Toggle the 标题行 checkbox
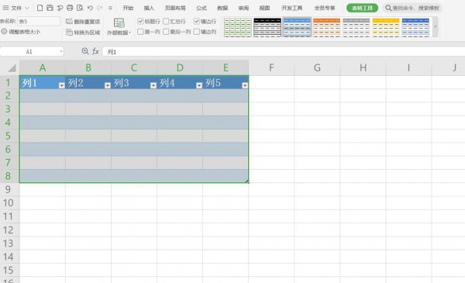This screenshot has height=283, width=465. click(x=140, y=21)
